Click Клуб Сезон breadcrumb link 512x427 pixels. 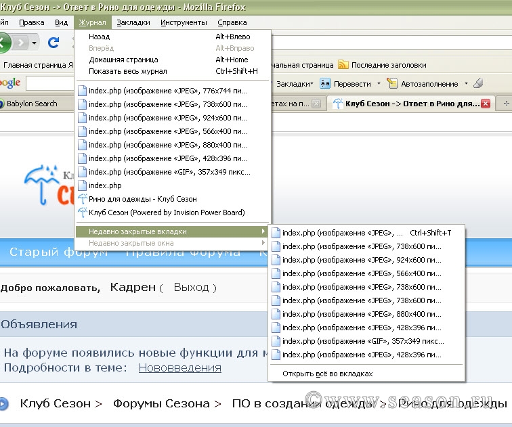click(56, 403)
